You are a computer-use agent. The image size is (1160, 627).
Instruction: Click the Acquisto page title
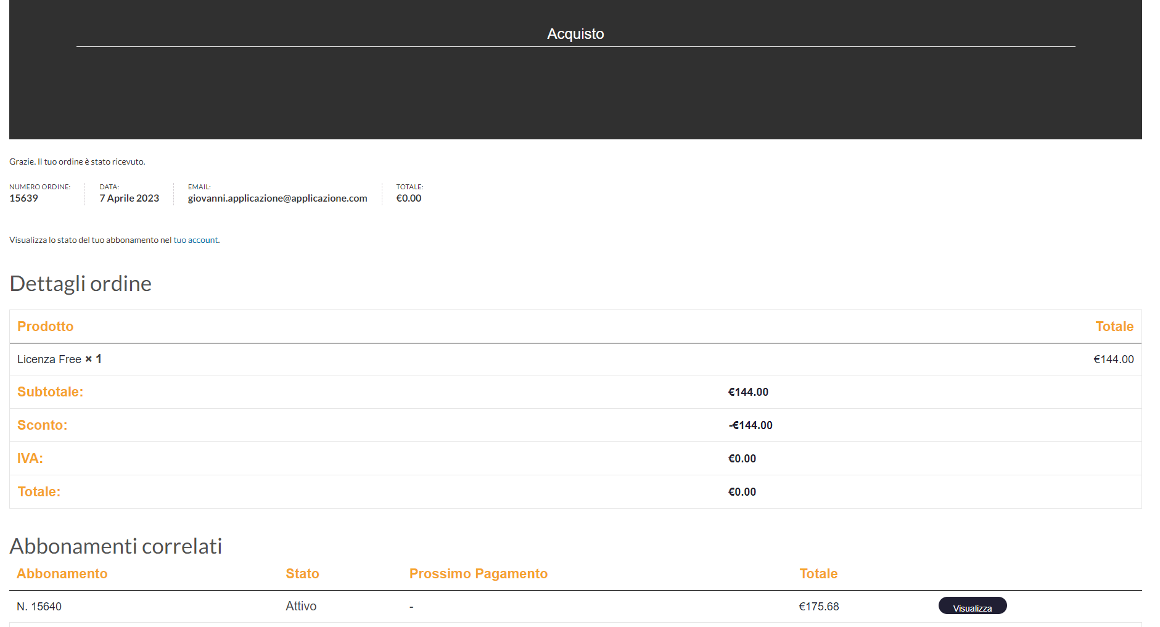[x=575, y=34]
